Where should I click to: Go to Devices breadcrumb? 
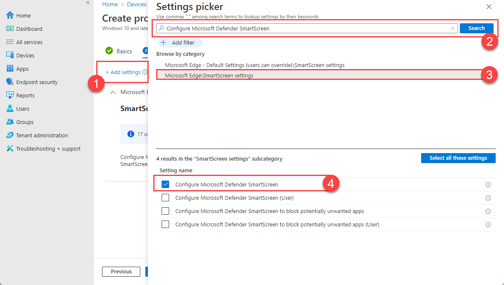[137, 4]
